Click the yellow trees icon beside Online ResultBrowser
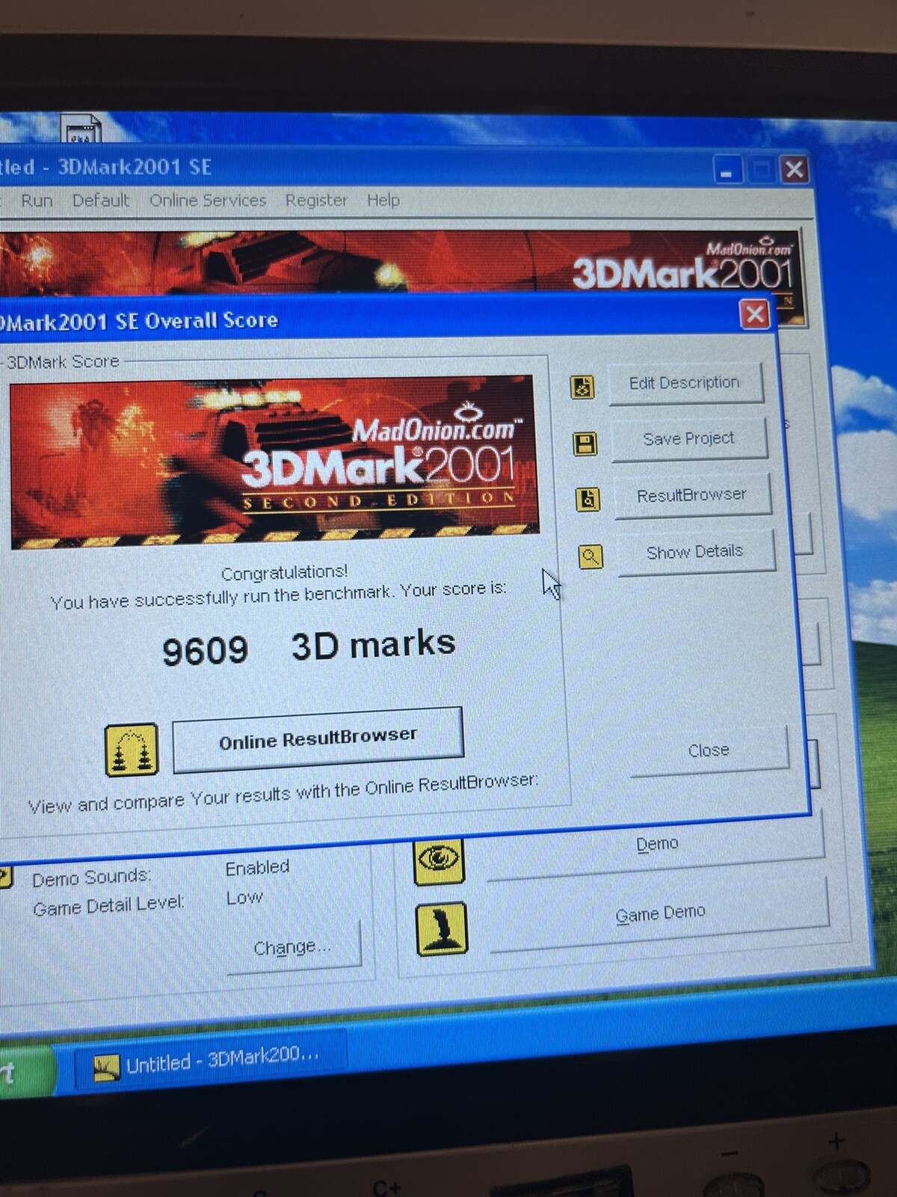 [132, 750]
